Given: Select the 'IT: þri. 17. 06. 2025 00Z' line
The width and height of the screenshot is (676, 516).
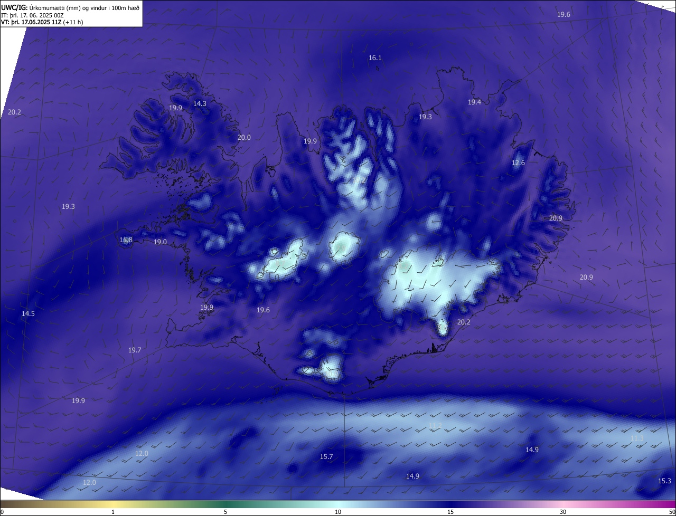Looking at the screenshot, I should (x=32, y=15).
